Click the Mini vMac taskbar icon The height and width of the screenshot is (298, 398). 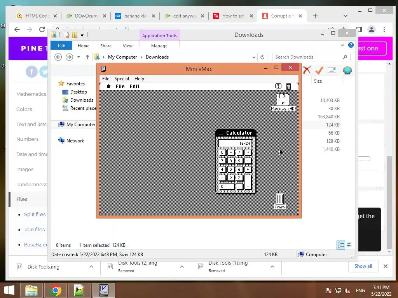pos(103,290)
